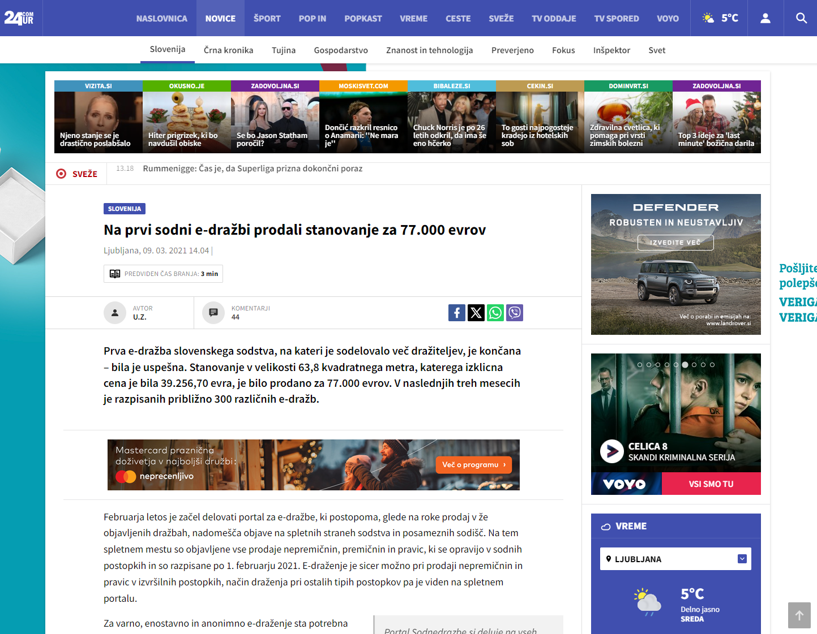Share article on Facebook
Viewport: 817px width, 634px height.
[x=457, y=313]
